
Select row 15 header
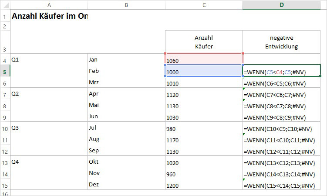click(5, 184)
